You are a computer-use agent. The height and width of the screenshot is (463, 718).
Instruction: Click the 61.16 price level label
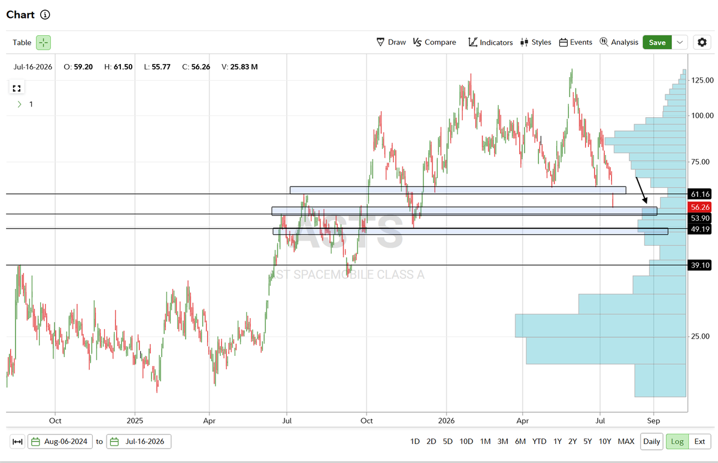[x=700, y=194]
